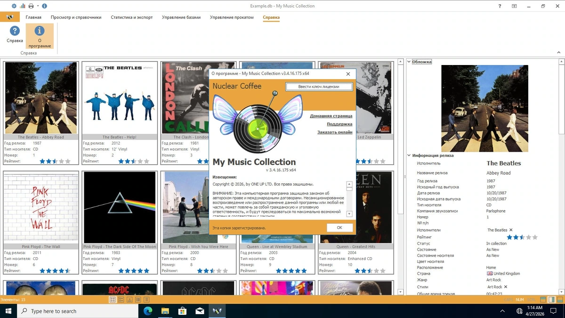
Task: Open Microsoft Edge from the taskbar
Action: click(x=148, y=311)
